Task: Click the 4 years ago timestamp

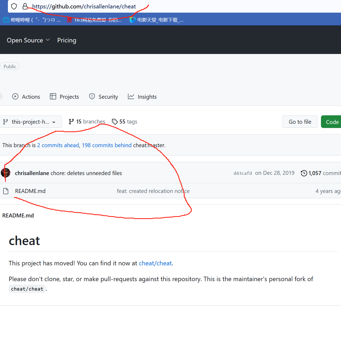Action: coord(328,191)
